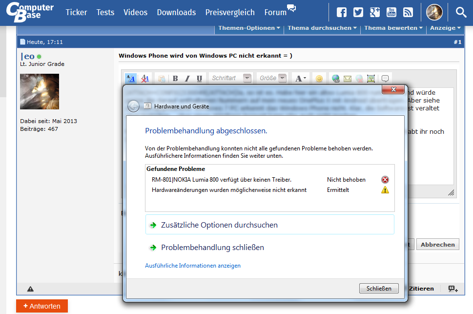Click the back arrow in troubleshooting dialog
The width and height of the screenshot is (473, 314).
(133, 106)
